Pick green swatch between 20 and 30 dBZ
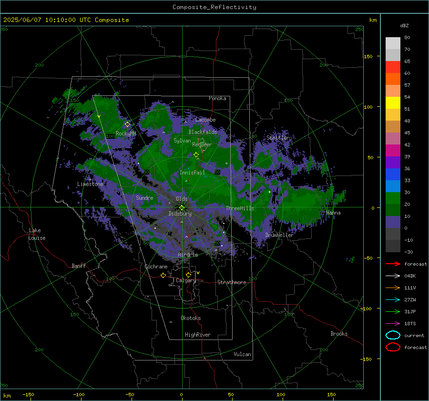Image resolution: width=429 pixels, height=401 pixels. pyautogui.click(x=393, y=198)
